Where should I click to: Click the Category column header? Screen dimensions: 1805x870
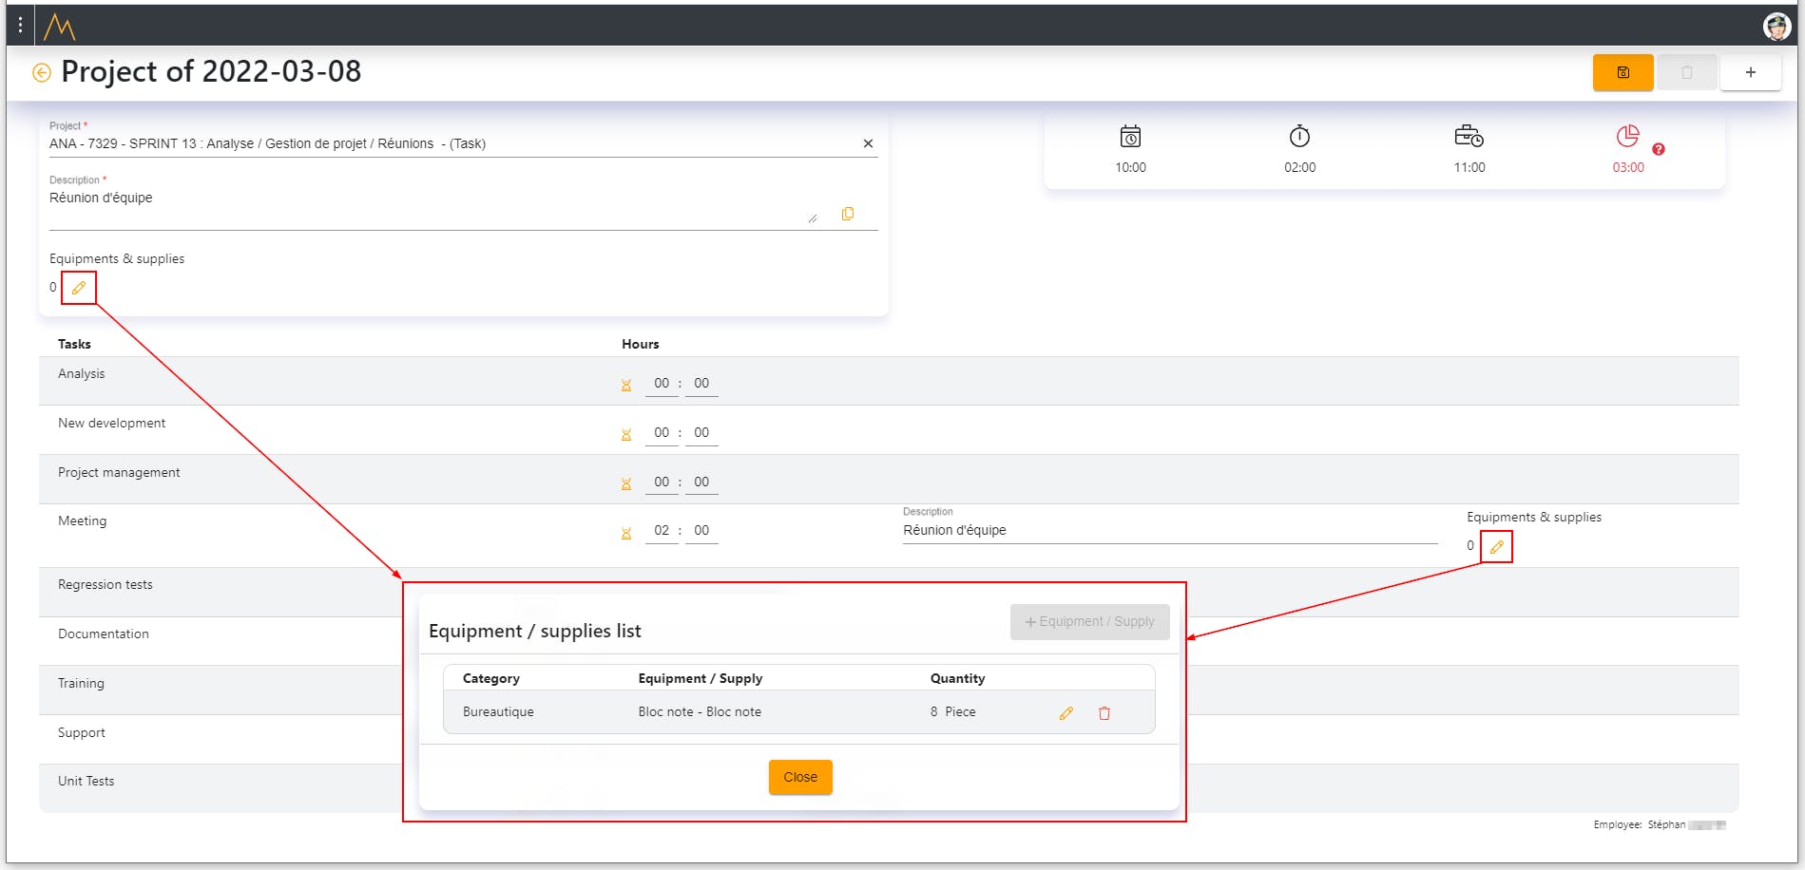point(491,679)
